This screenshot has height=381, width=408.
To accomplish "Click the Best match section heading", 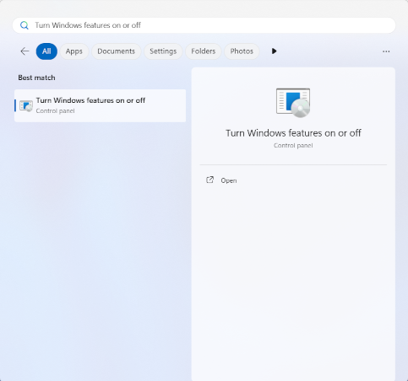I will [x=36, y=78].
